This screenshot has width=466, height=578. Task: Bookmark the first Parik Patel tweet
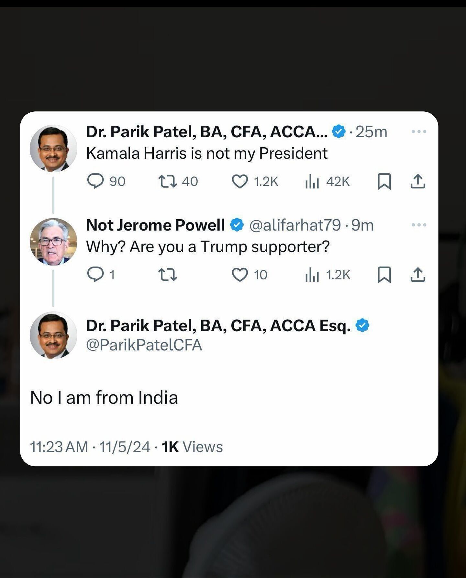click(384, 181)
